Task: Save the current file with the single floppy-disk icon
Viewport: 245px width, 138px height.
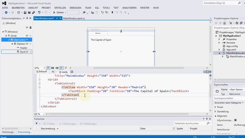Action: (29, 13)
